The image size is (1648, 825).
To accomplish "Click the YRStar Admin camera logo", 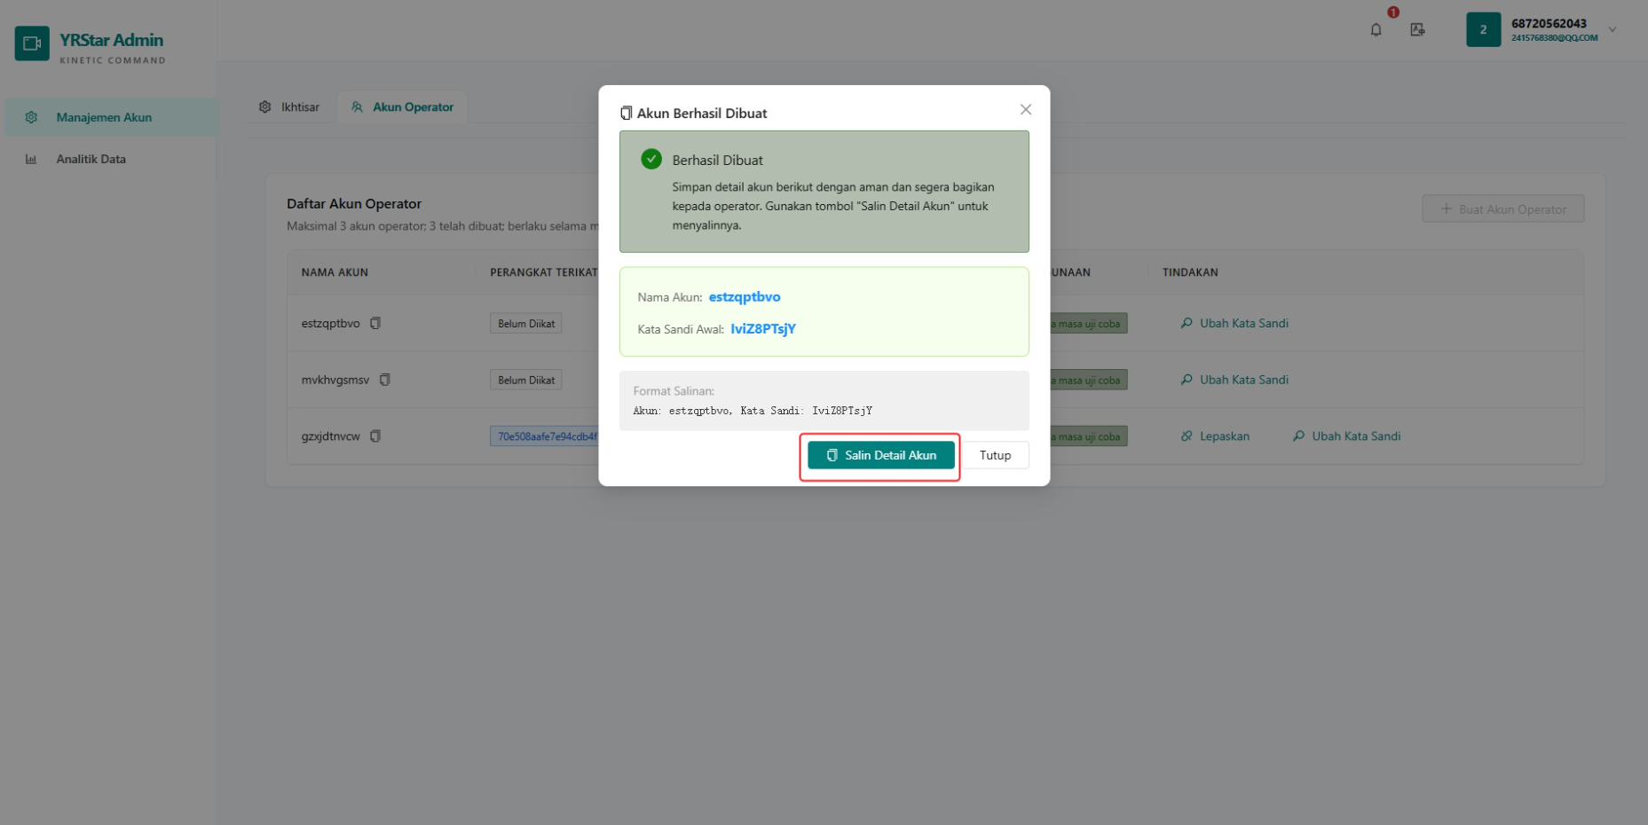I will point(32,43).
